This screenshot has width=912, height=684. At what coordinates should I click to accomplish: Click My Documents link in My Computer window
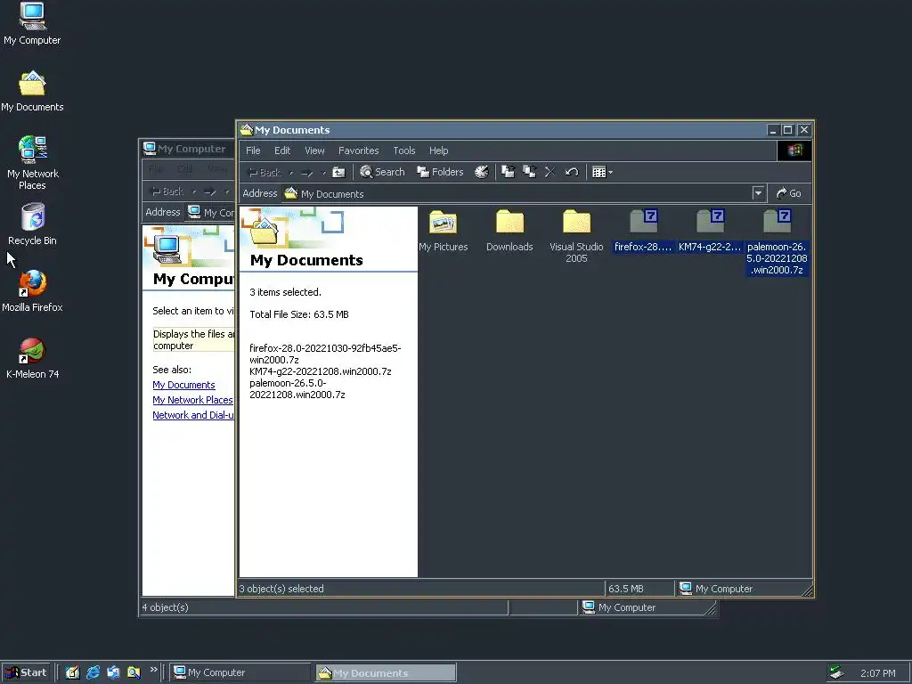pos(183,385)
